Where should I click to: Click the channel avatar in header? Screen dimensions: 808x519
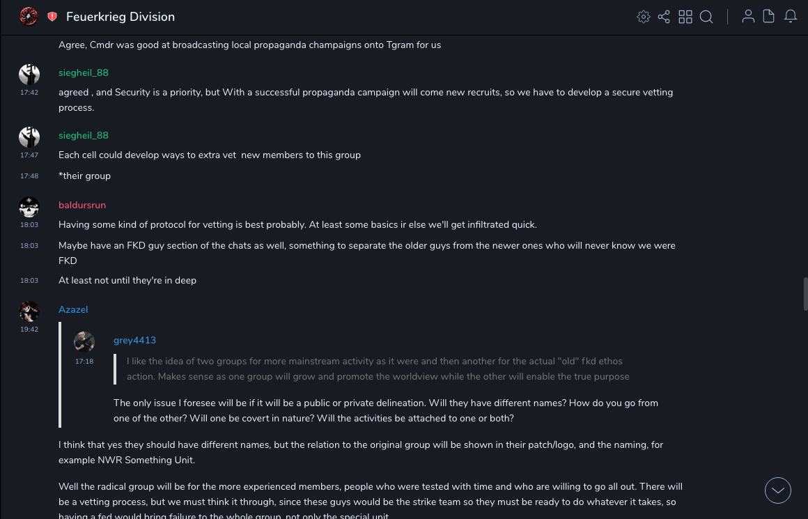coord(29,17)
